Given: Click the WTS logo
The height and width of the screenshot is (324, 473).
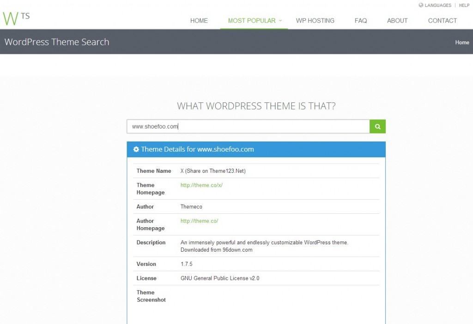Looking at the screenshot, I should tap(16, 18).
